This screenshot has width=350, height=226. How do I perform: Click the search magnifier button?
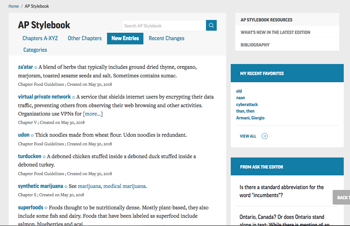(x=211, y=25)
